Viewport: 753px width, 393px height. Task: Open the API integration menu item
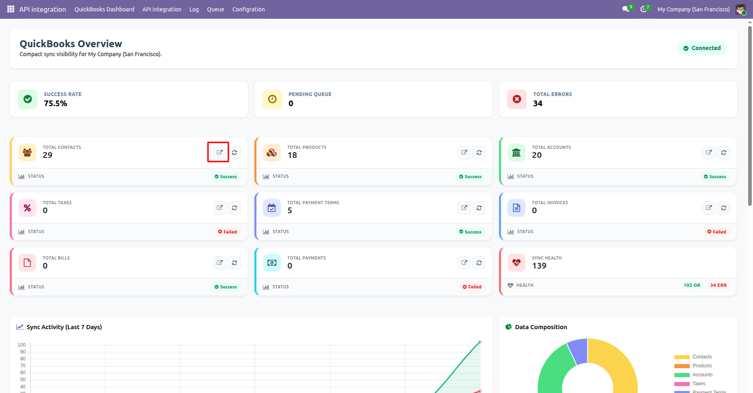(x=162, y=9)
